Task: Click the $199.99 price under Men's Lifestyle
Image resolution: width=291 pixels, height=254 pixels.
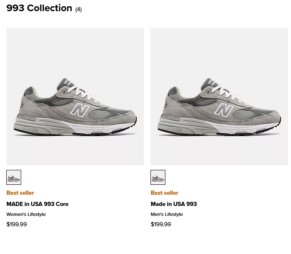Action: (161, 224)
